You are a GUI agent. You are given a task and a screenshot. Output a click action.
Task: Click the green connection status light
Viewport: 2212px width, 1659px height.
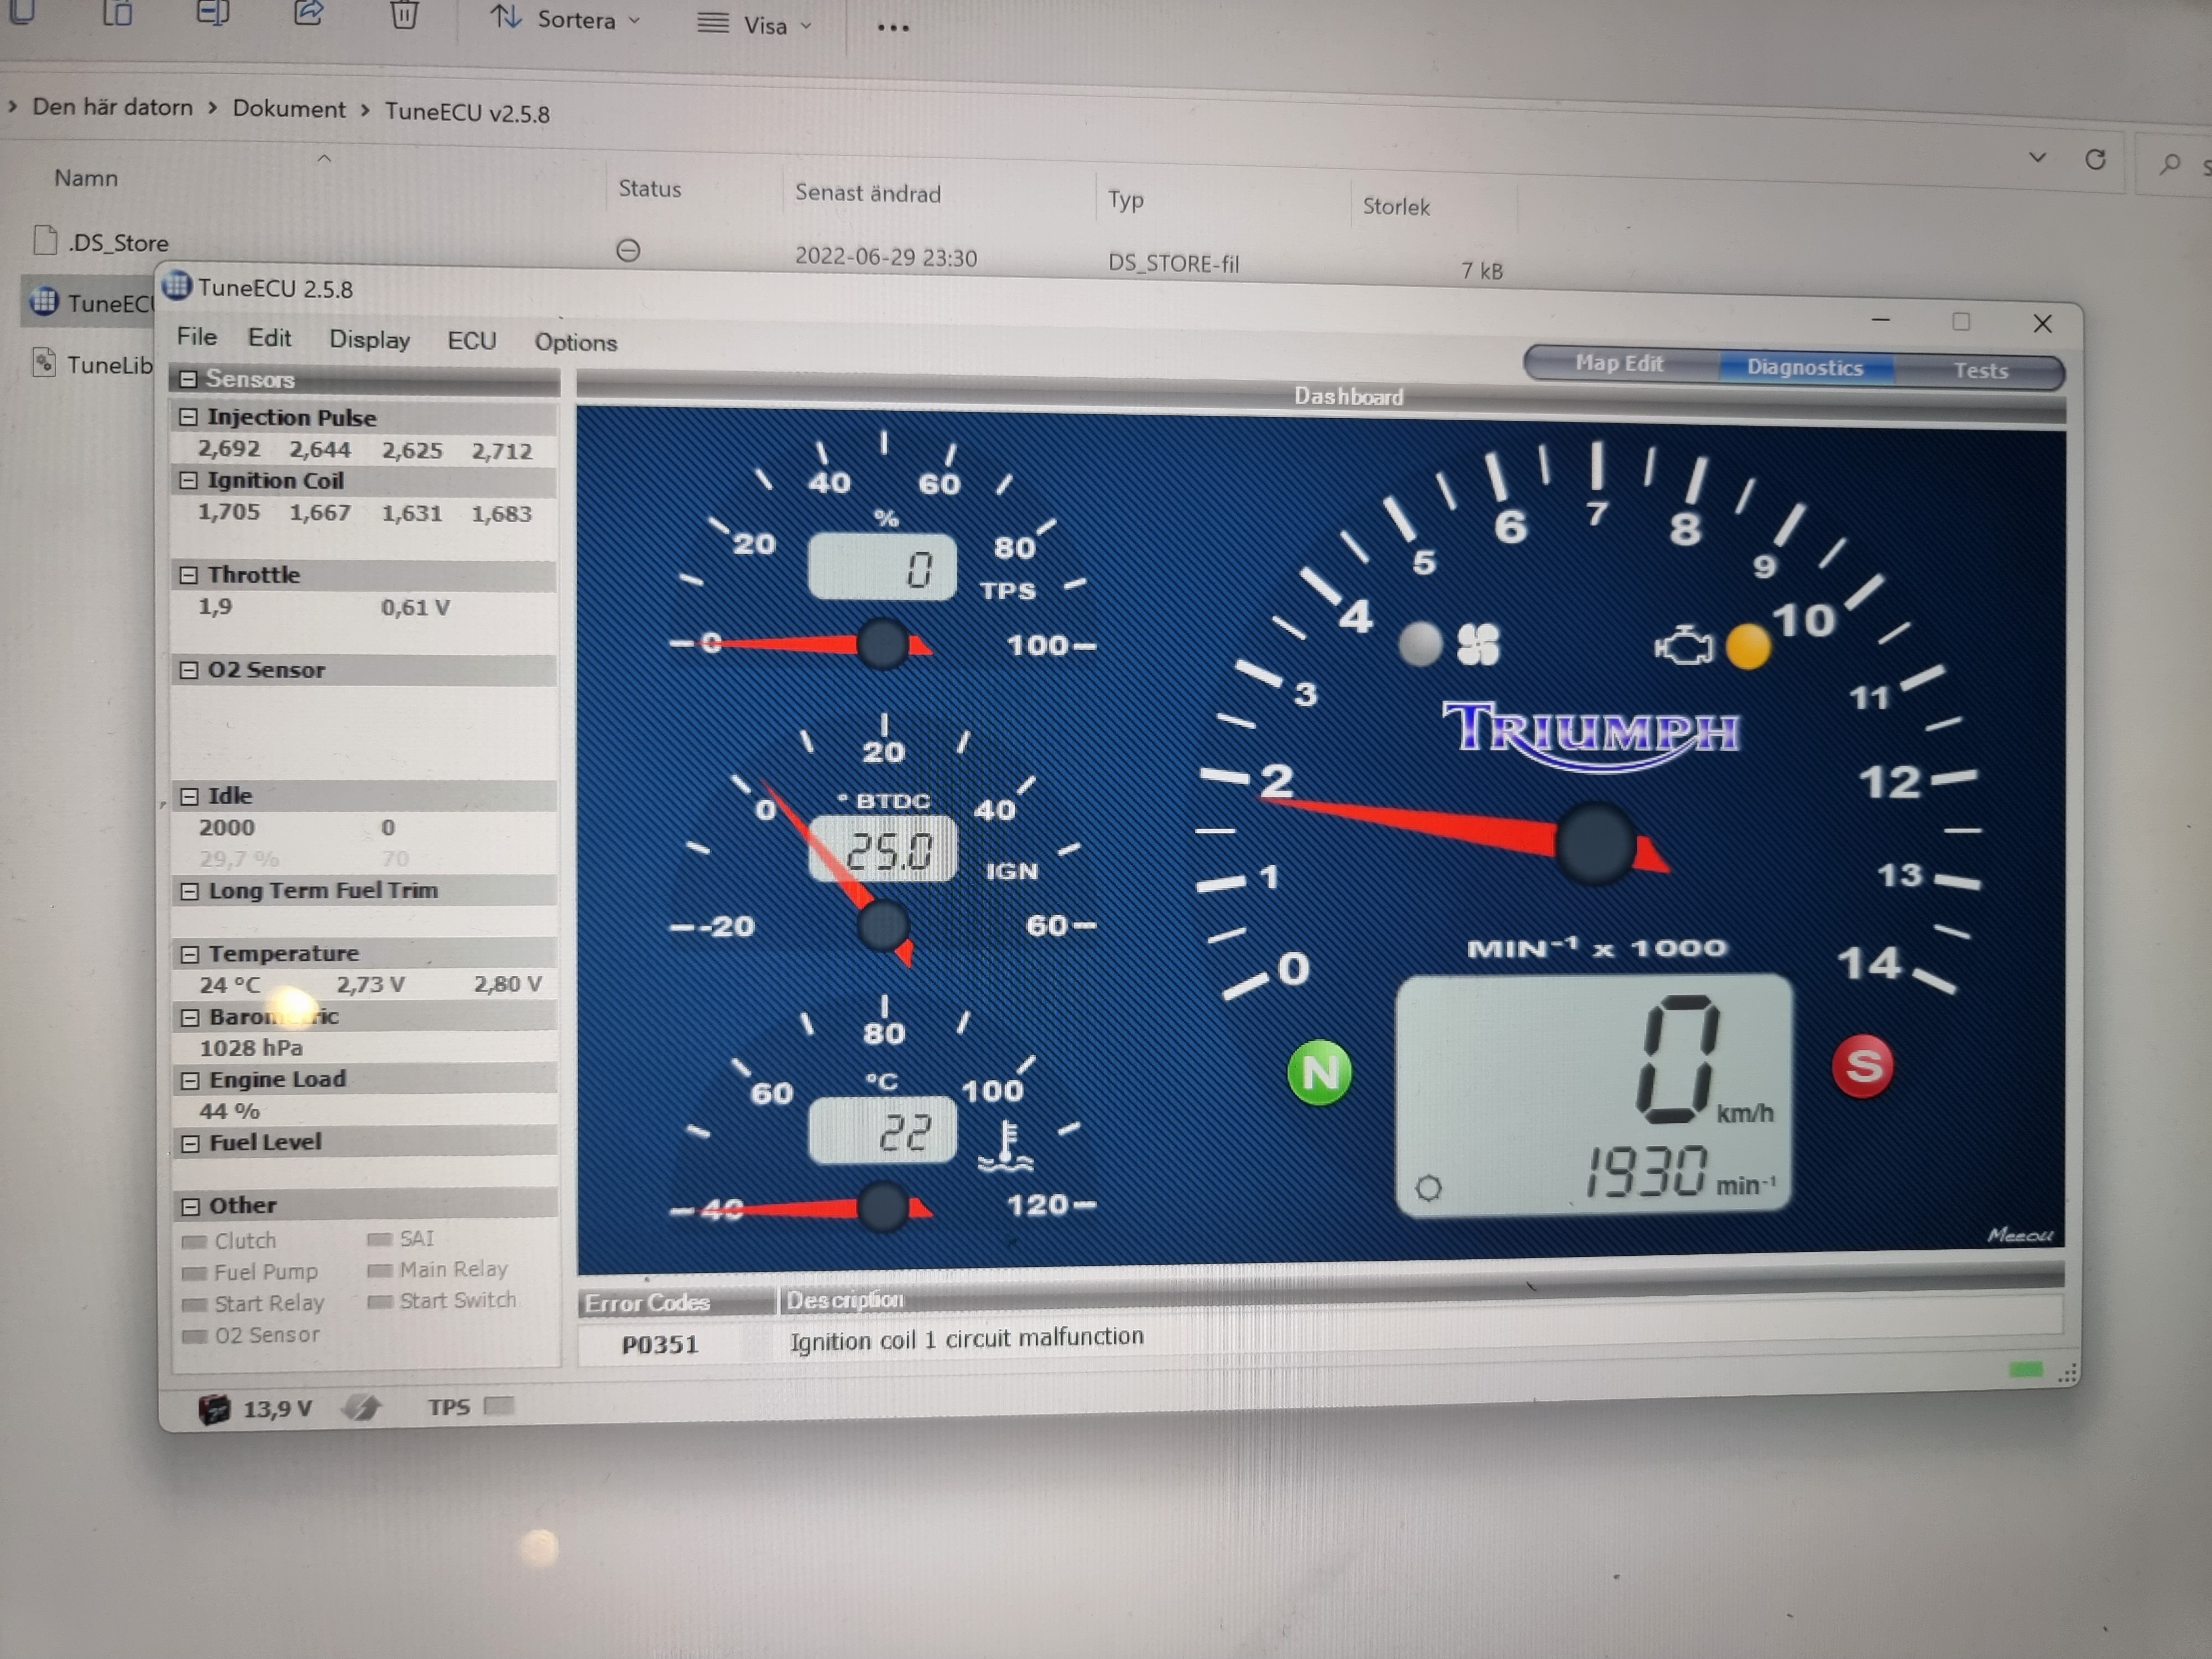point(2025,1370)
